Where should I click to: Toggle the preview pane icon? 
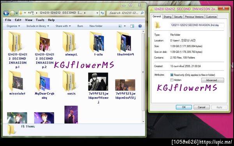coord(132,26)
